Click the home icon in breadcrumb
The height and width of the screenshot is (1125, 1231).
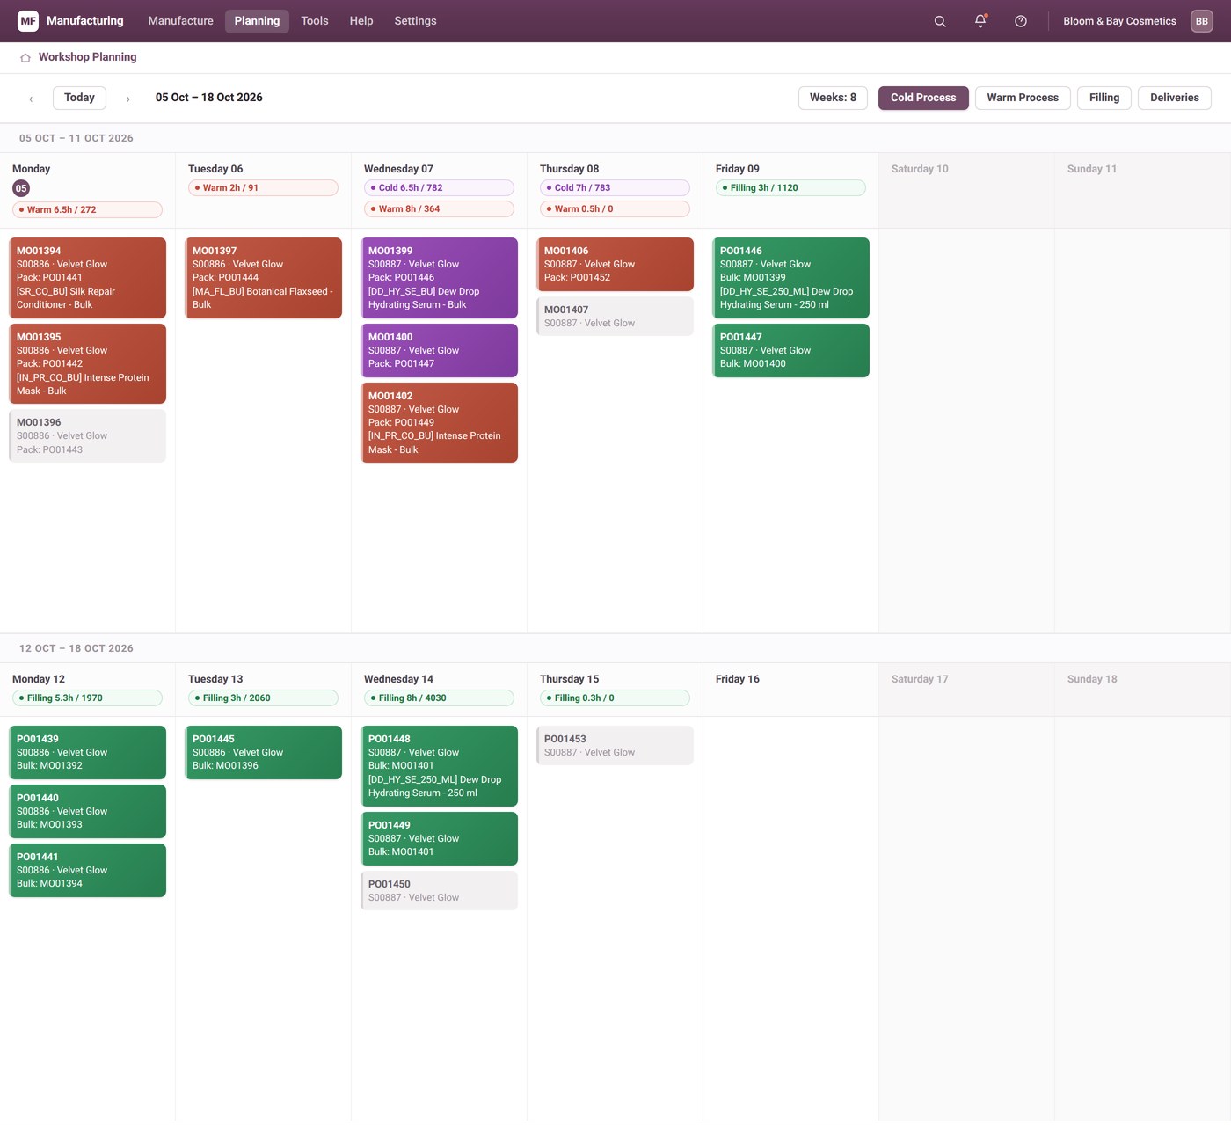point(25,57)
